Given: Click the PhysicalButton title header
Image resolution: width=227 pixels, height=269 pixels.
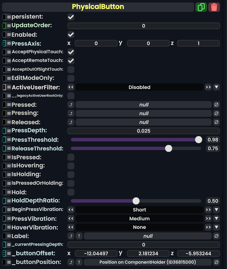Looking at the screenshot, I should pyautogui.click(x=98, y=7).
